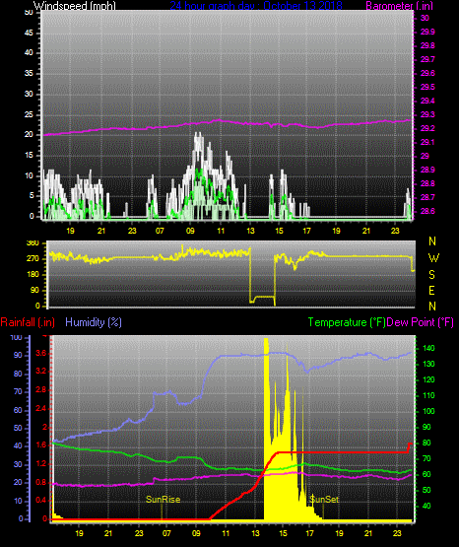Click the 11 hour label under rainfall chart
The height and width of the screenshot is (547, 459).
pyautogui.click(x=226, y=533)
